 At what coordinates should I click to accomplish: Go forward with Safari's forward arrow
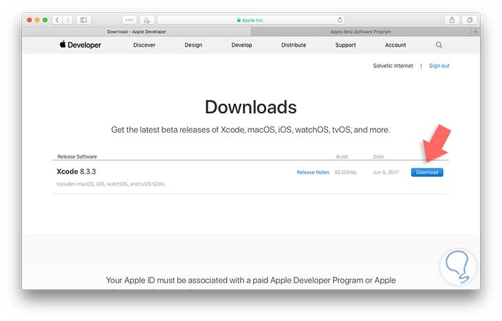[x=68, y=20]
